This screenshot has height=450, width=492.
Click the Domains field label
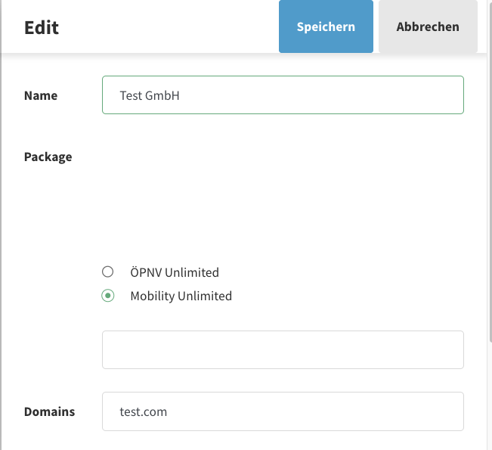coord(50,412)
